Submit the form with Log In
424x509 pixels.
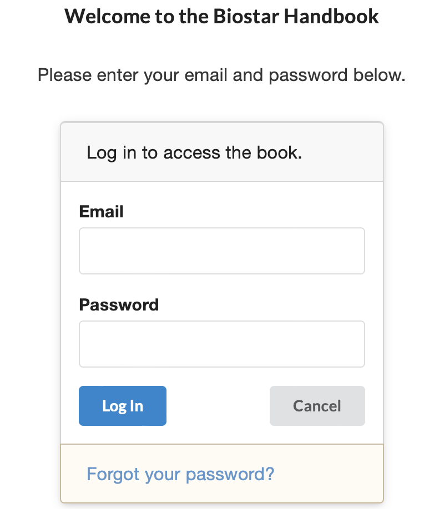(122, 406)
